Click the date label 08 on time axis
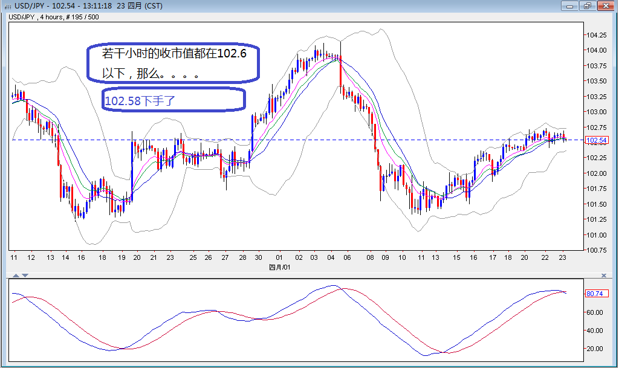Image resolution: width=619 pixels, height=368 pixels. click(370, 257)
